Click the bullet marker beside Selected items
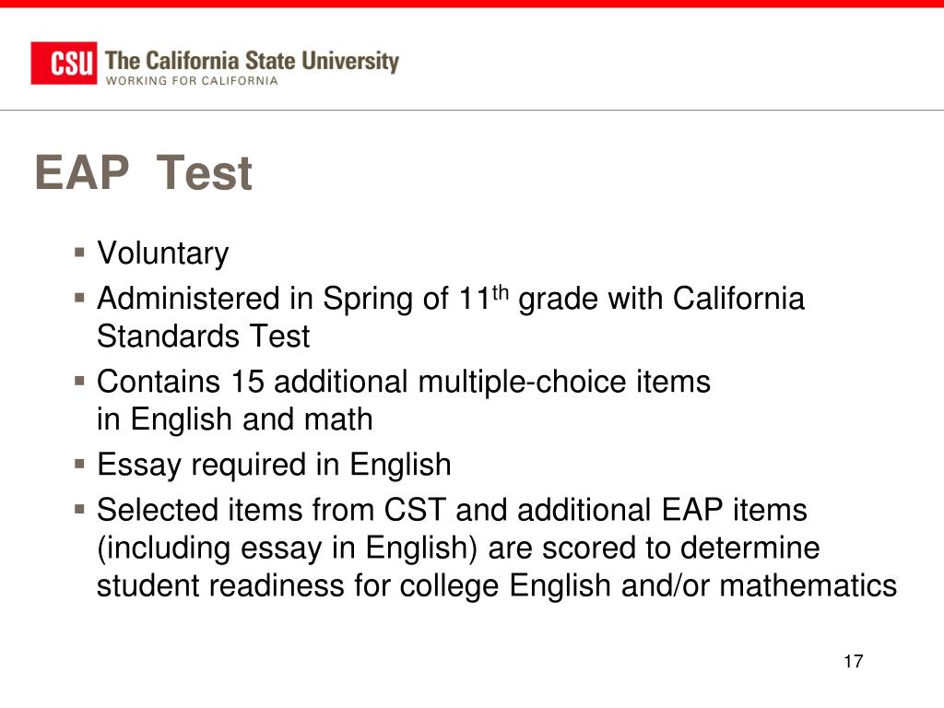Image resolution: width=944 pixels, height=708 pixels. point(79,509)
